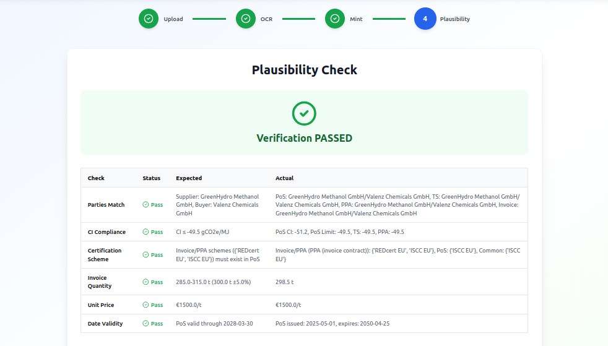Click the Parties Match row label

pyautogui.click(x=106, y=205)
